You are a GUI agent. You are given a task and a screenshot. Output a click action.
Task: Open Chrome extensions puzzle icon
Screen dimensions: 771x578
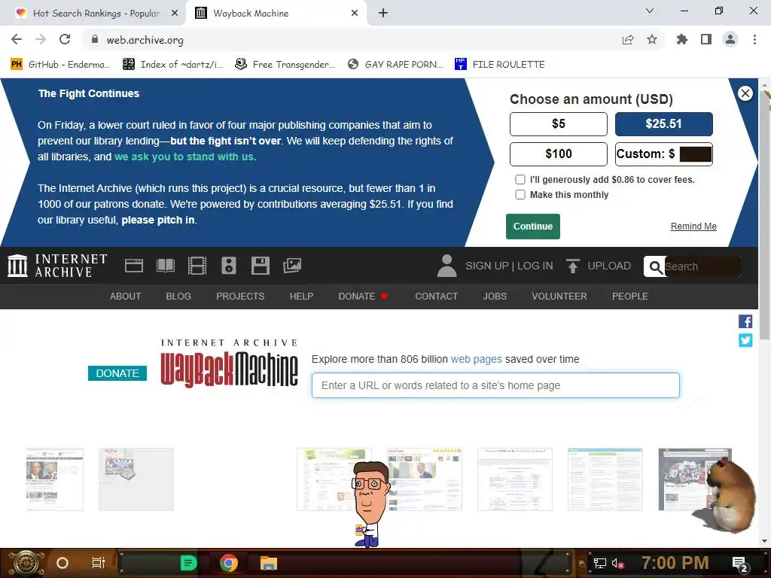pos(682,39)
